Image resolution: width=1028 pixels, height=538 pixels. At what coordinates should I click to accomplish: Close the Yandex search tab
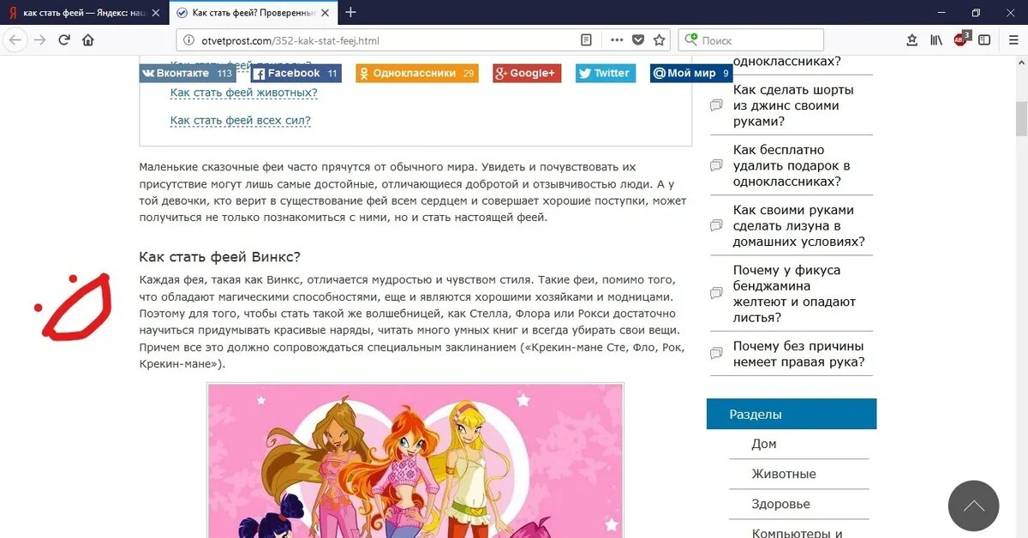155,13
